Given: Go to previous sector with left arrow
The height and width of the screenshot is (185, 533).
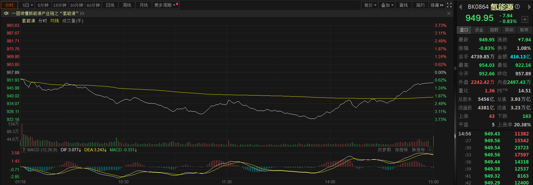Looking at the screenshot, I should (460, 7).
